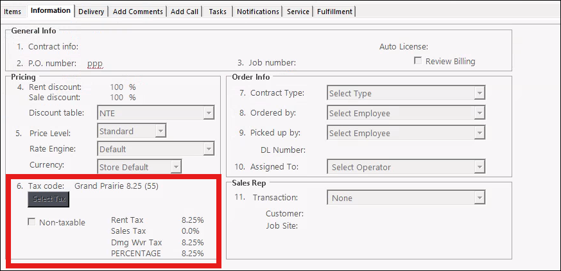This screenshot has height=271, width=561.
Task: Open the Tasks tab
Action: pyautogui.click(x=218, y=12)
